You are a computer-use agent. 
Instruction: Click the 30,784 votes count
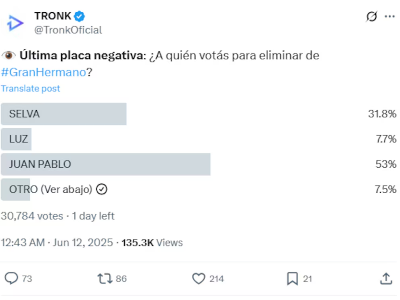32,216
